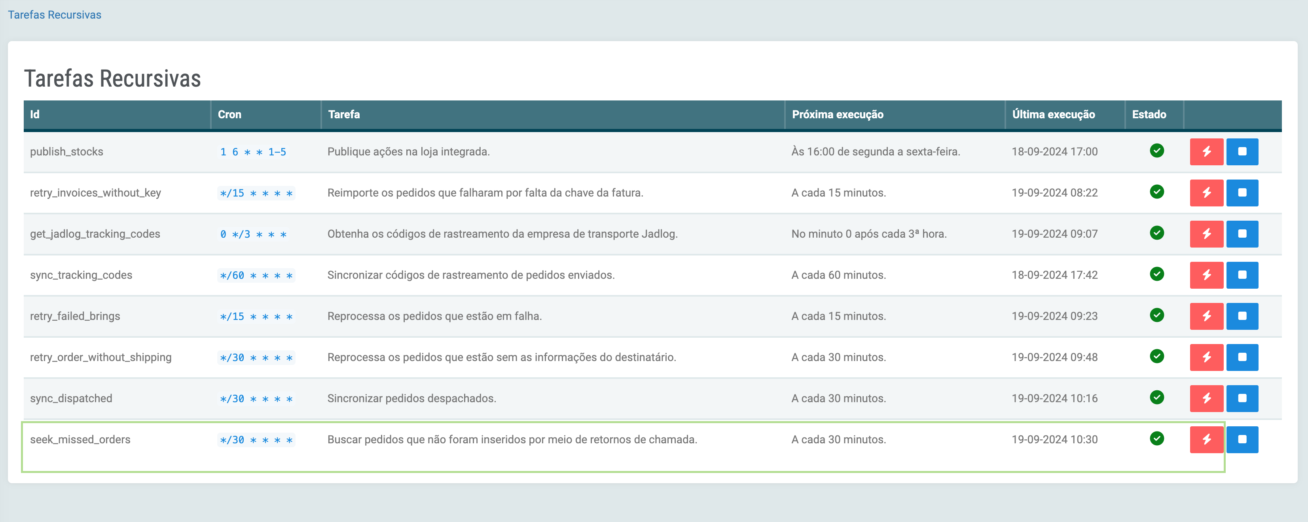Click 'Reprocessa os pedidos que estão em falha.'
1308x522 pixels.
click(435, 316)
